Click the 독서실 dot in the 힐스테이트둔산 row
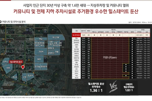This screenshot has width=152, height=101. point(113,35)
